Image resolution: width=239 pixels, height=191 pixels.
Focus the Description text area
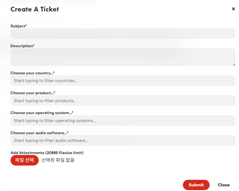[x=123, y=57]
